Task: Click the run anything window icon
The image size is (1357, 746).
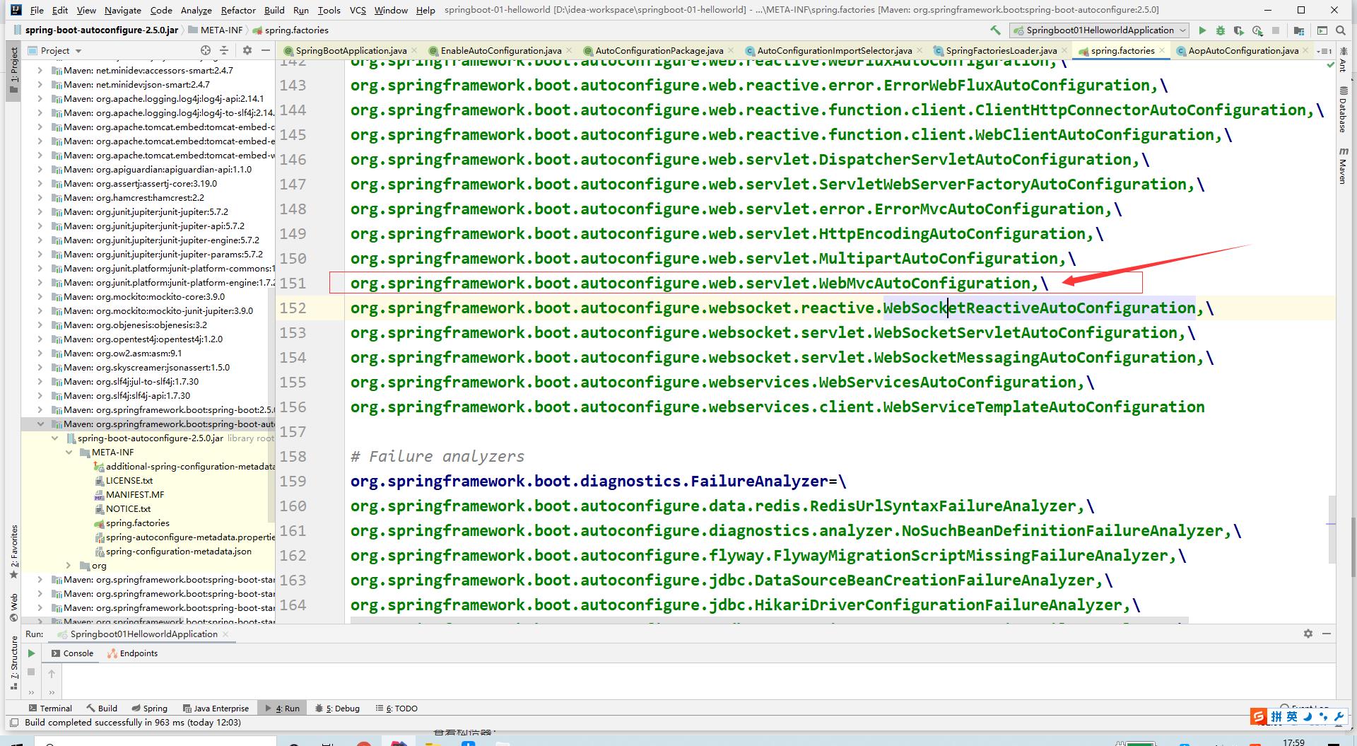Action: tap(1322, 30)
